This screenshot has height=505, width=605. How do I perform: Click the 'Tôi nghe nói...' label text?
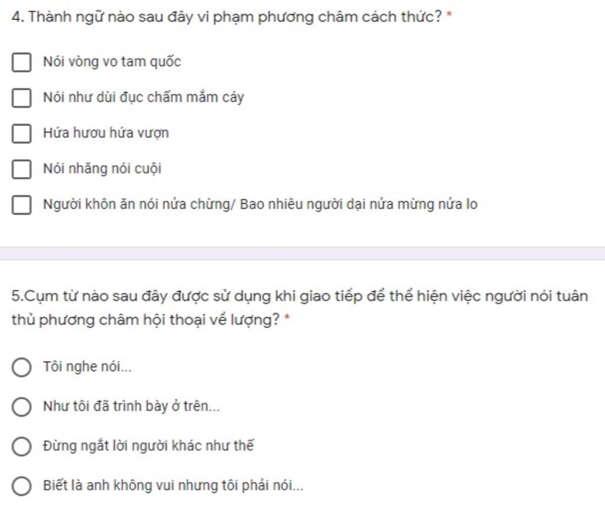coord(87,367)
